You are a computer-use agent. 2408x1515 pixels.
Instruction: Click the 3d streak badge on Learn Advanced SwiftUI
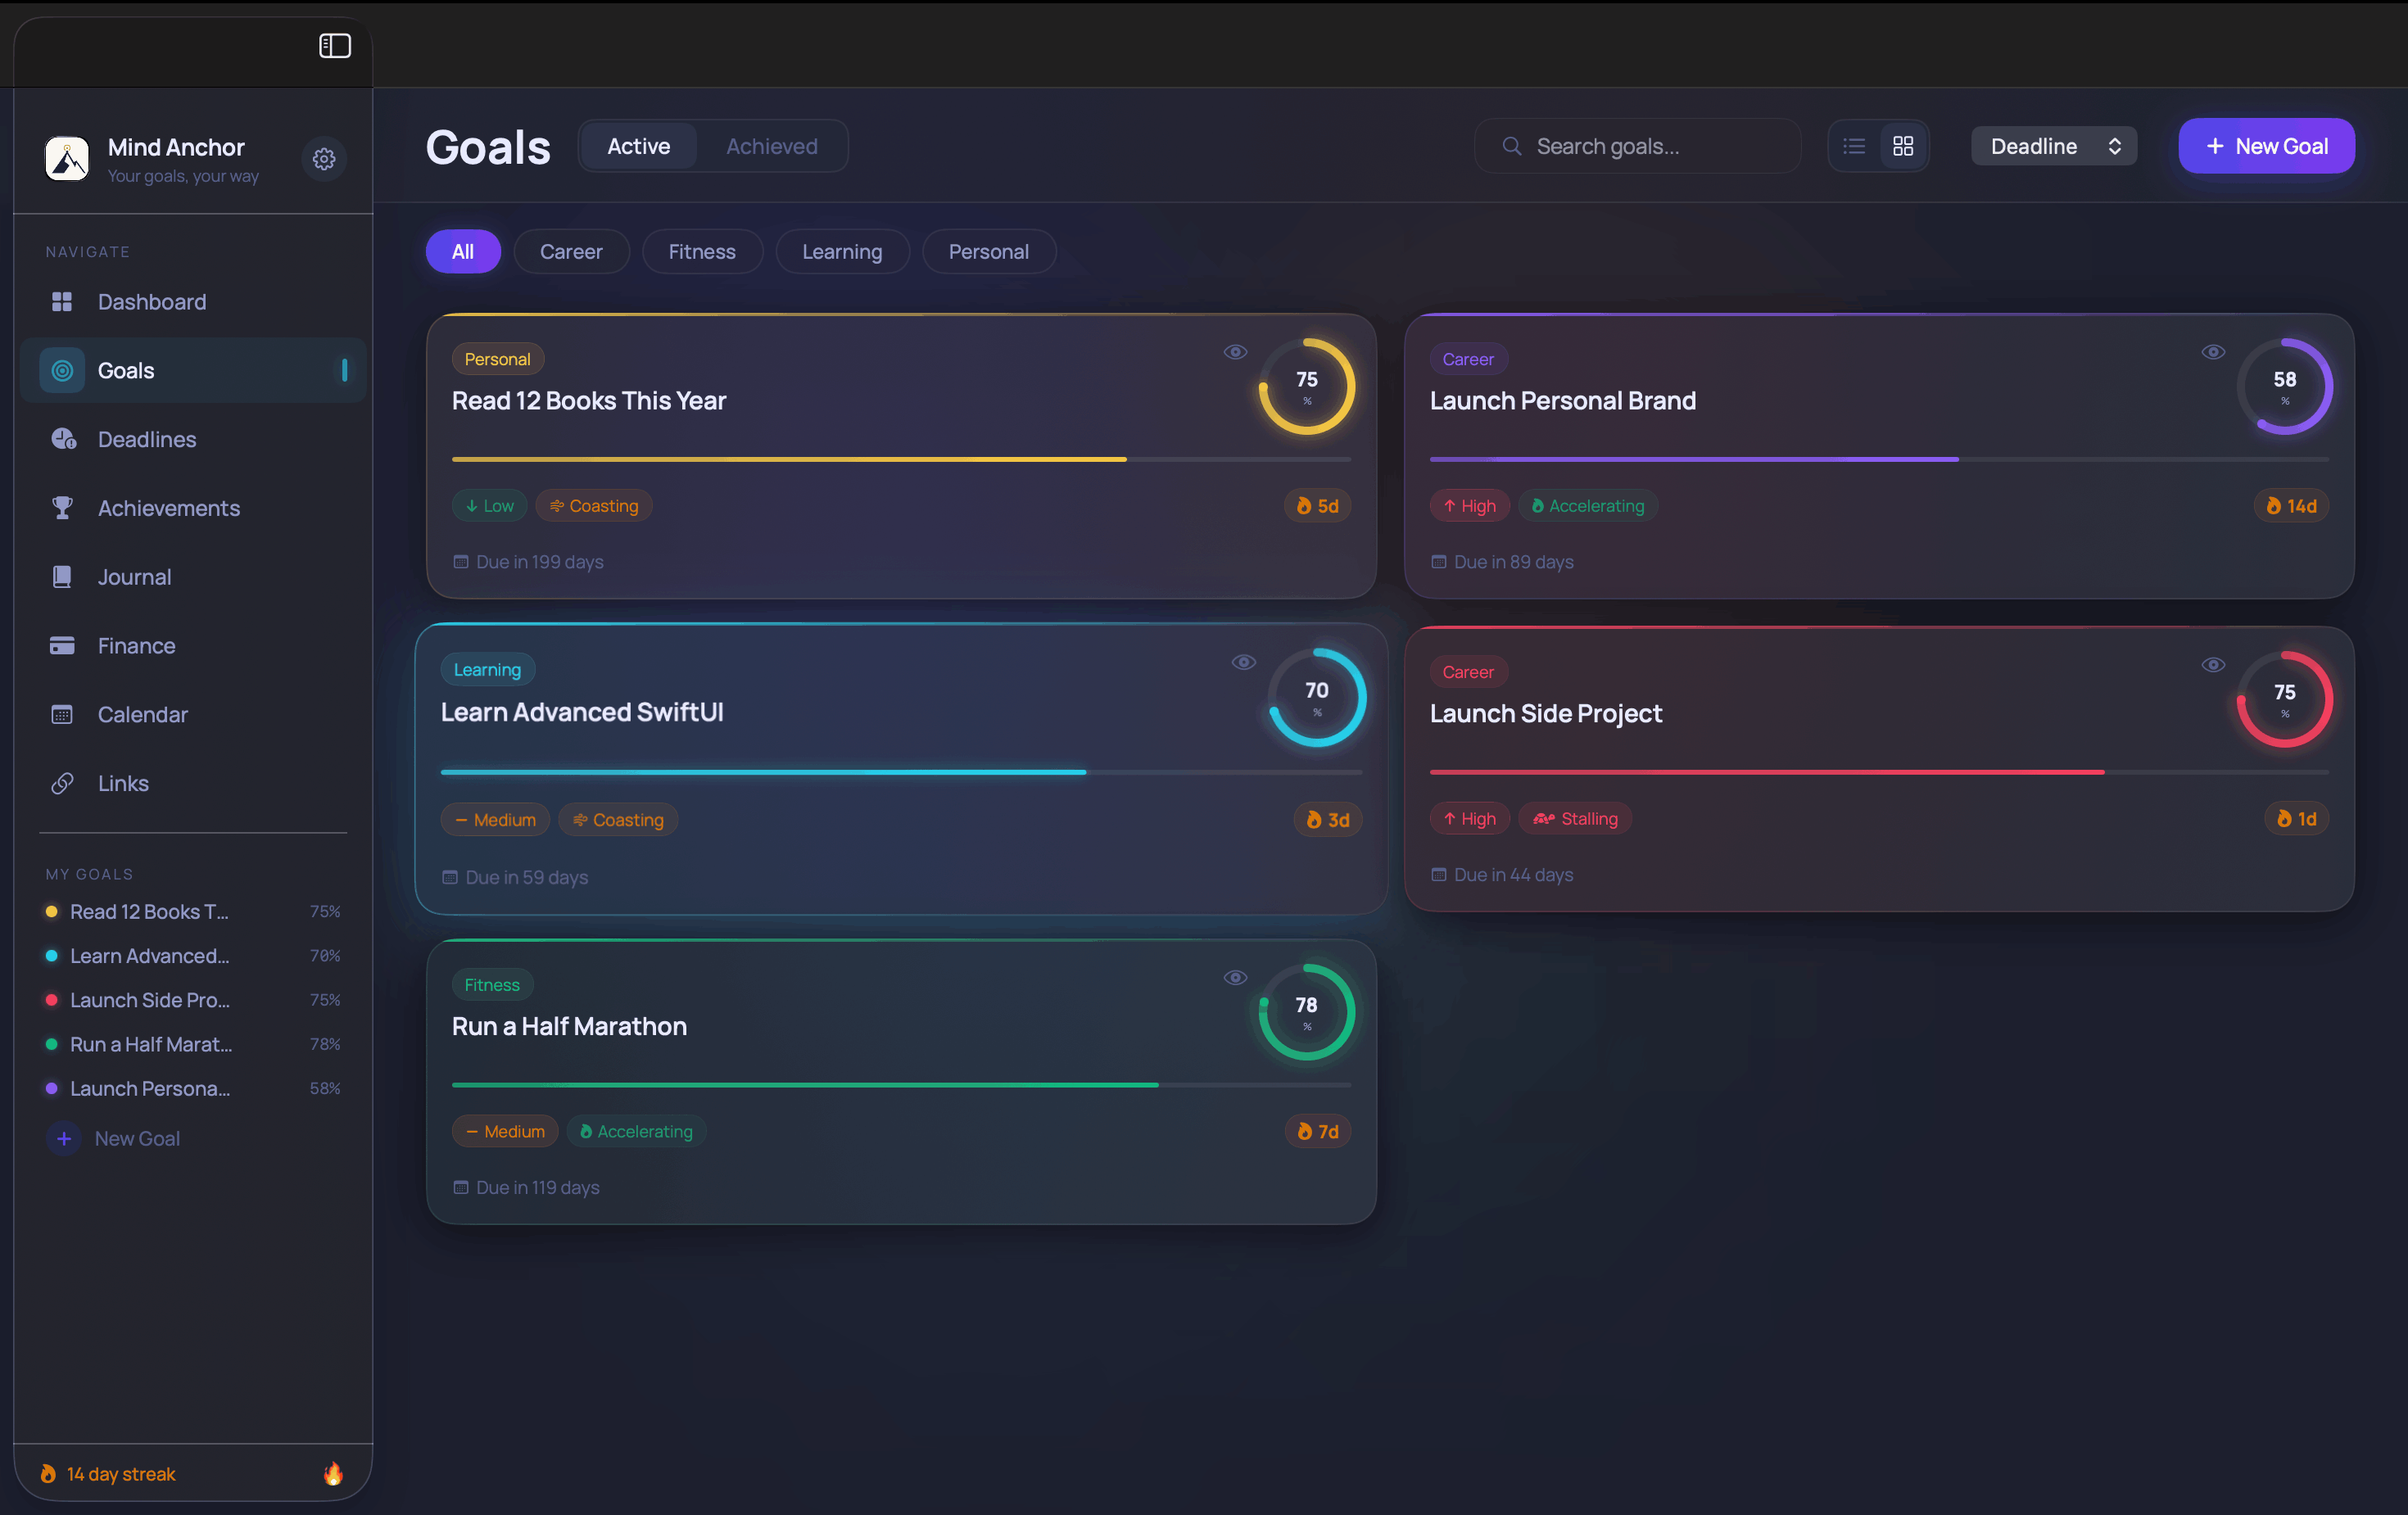point(1328,820)
